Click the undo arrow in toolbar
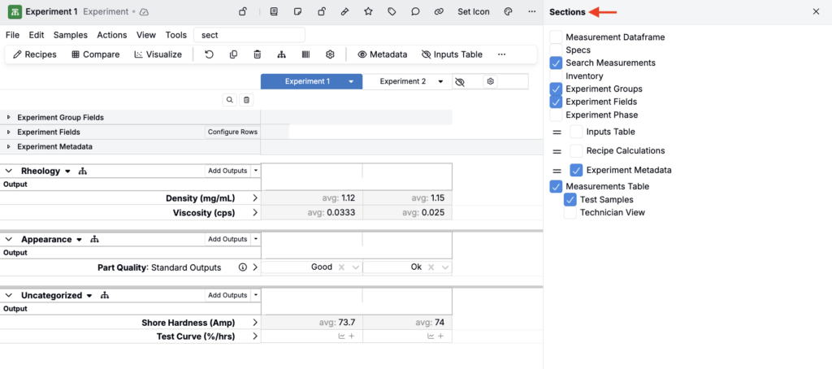The height and width of the screenshot is (369, 832). [x=209, y=54]
